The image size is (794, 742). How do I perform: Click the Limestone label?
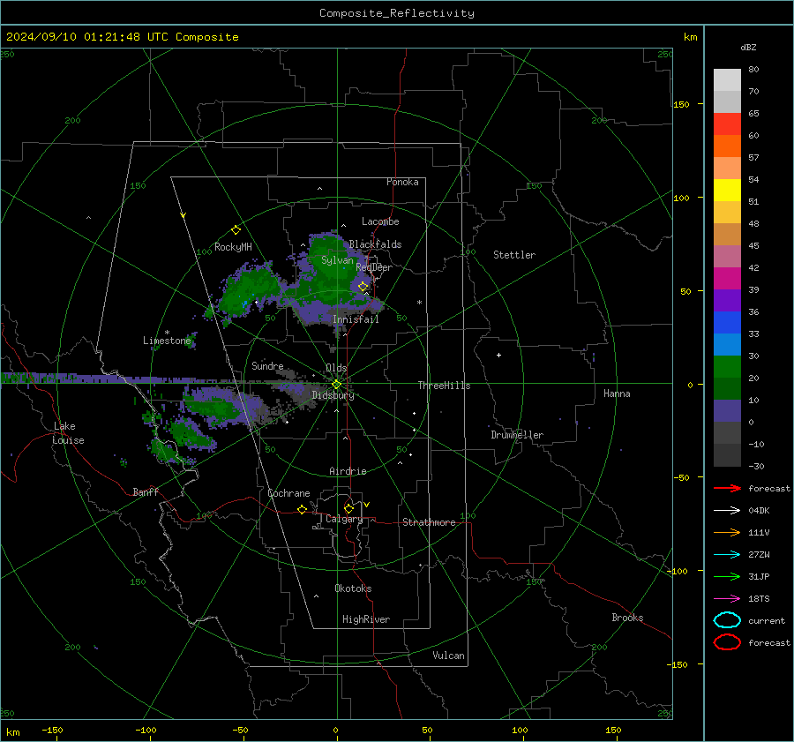(167, 341)
